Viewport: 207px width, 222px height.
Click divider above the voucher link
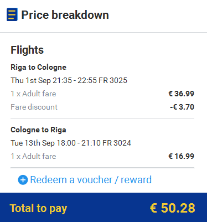[102, 168]
